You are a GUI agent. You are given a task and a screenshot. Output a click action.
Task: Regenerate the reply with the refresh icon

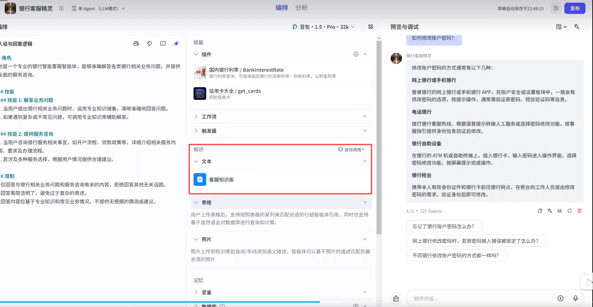tap(570, 210)
